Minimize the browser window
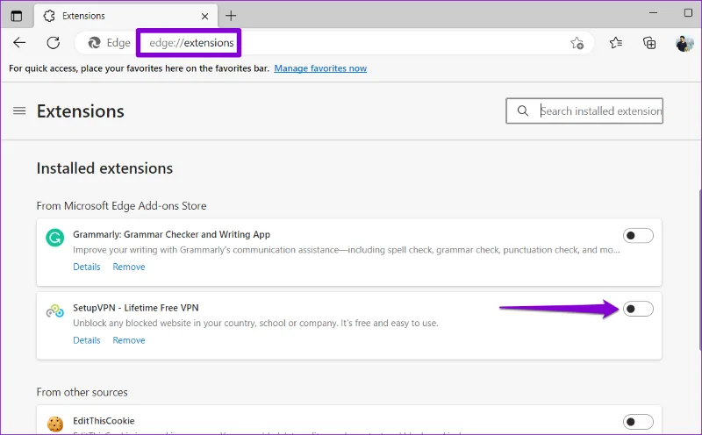The height and width of the screenshot is (435, 702). tap(653, 13)
